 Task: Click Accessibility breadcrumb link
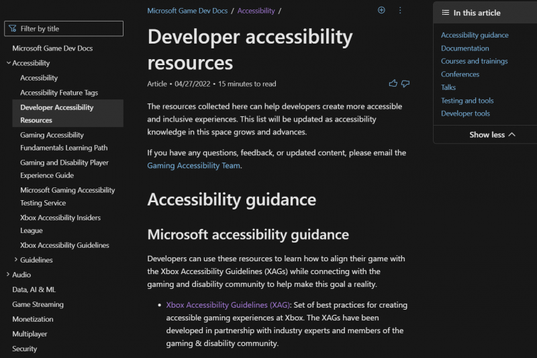pos(256,11)
